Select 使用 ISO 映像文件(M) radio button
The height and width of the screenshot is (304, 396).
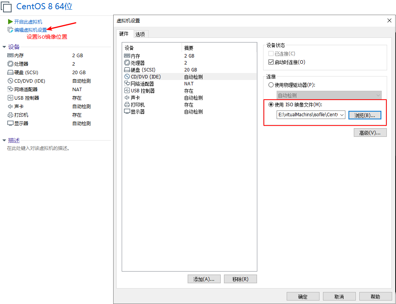(271, 105)
